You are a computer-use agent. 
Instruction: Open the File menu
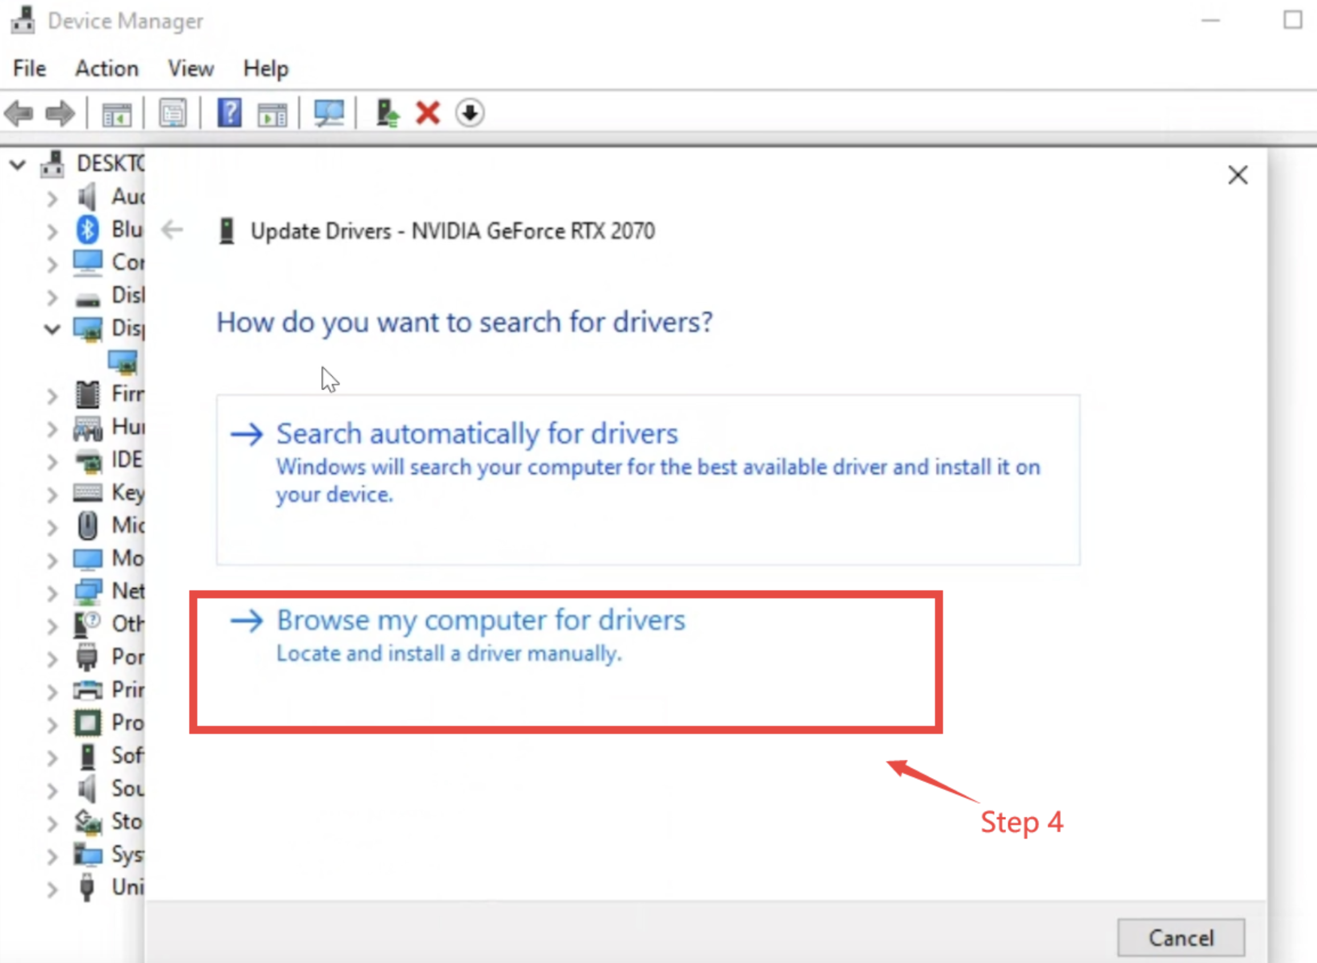coord(30,68)
